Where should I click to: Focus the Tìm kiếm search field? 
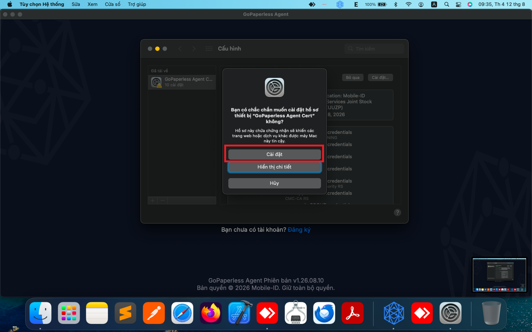point(375,49)
